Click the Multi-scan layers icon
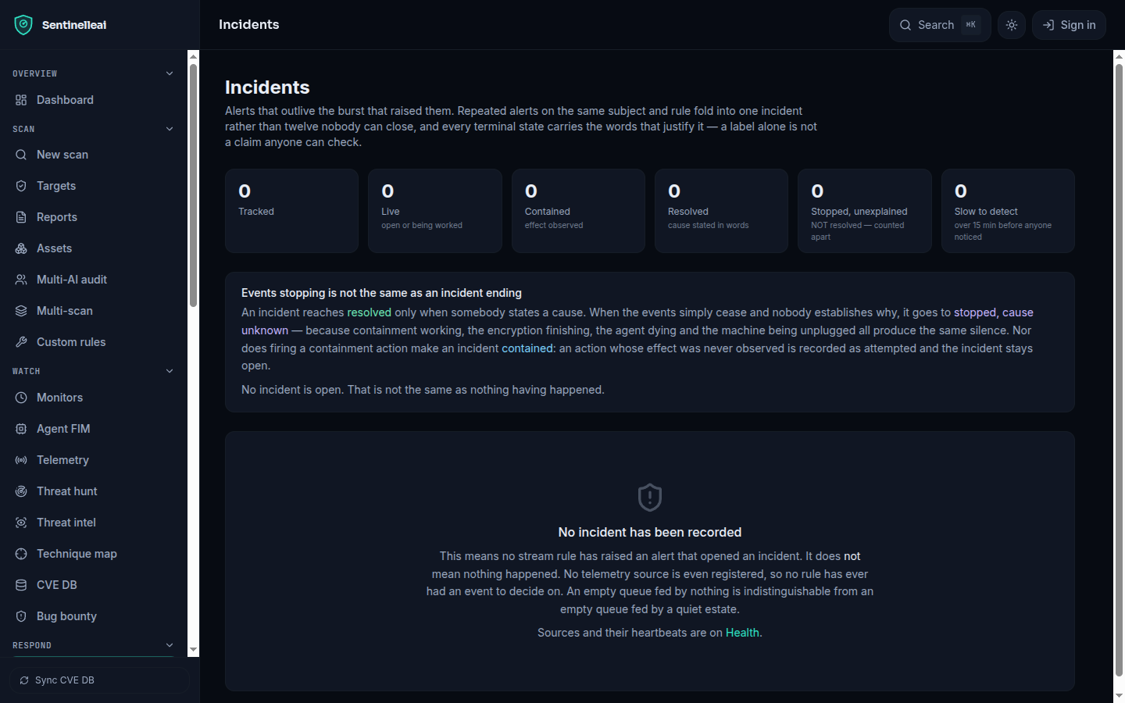Screen dimensions: 1125x703 click(x=21, y=311)
